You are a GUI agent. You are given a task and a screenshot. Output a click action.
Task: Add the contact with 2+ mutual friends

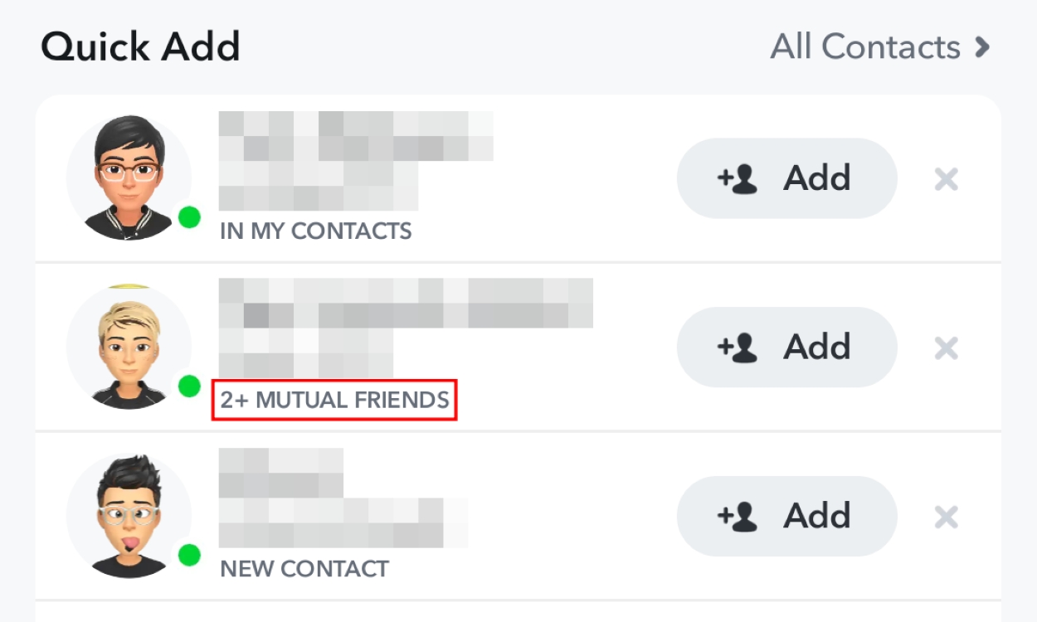786,347
